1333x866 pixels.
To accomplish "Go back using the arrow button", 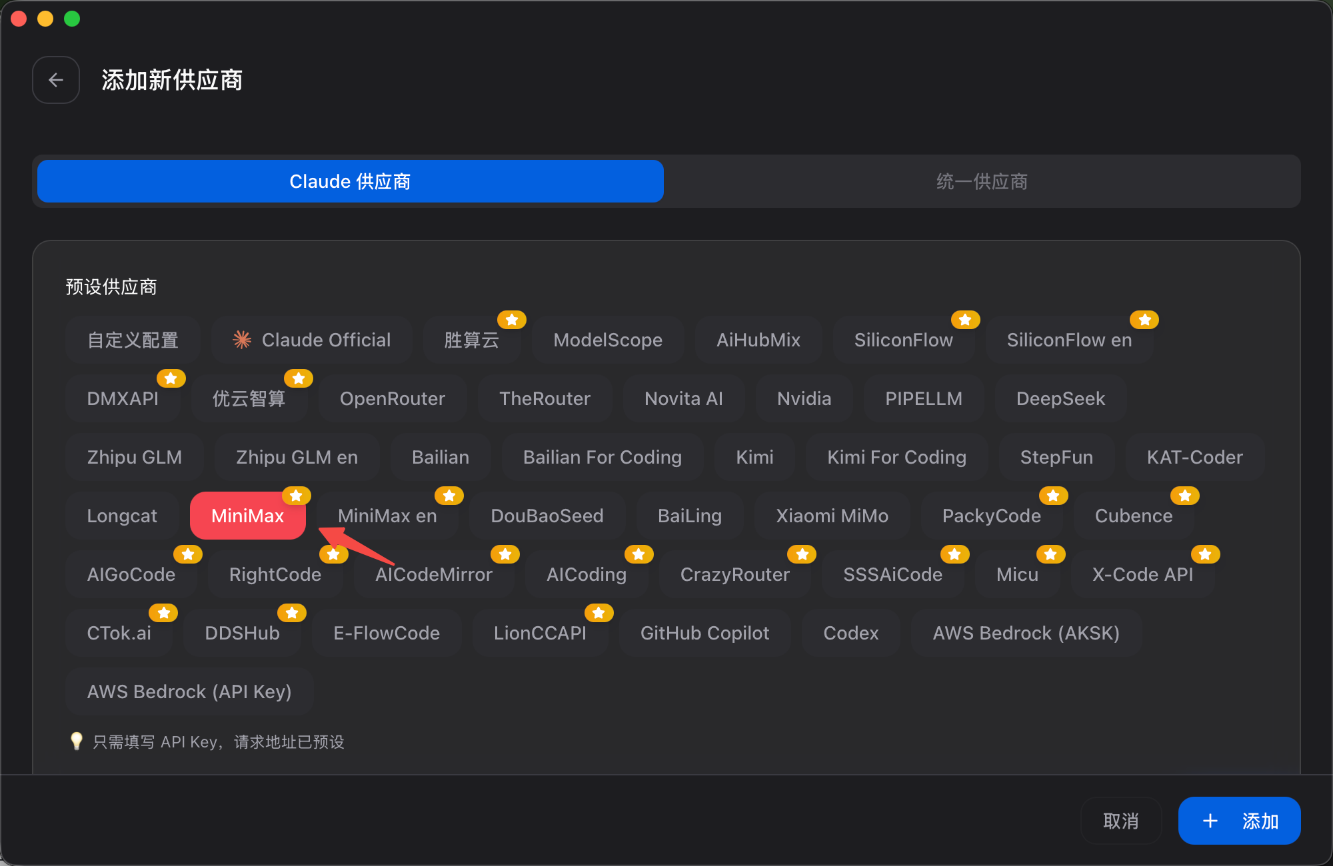I will click(x=56, y=80).
